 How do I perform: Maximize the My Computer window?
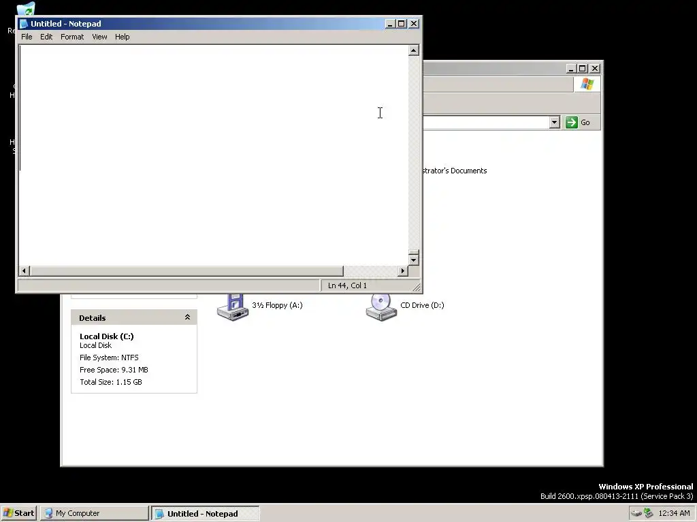pos(583,69)
